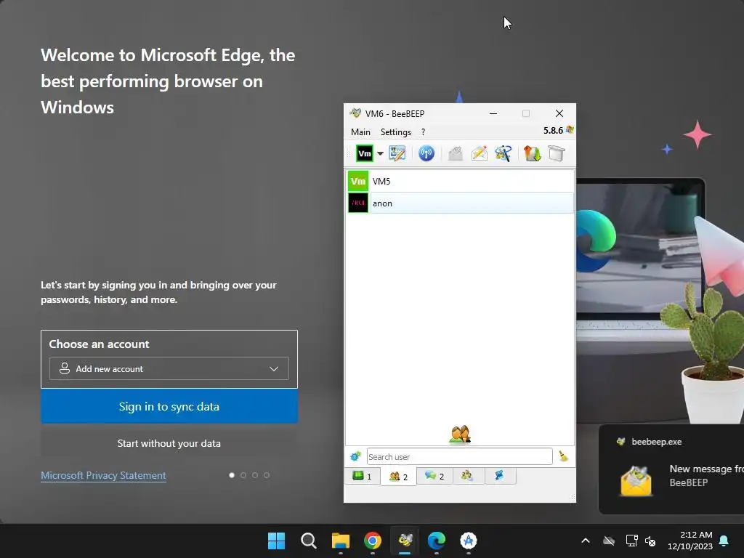Open the clock showing 2:12 AM

point(690,541)
